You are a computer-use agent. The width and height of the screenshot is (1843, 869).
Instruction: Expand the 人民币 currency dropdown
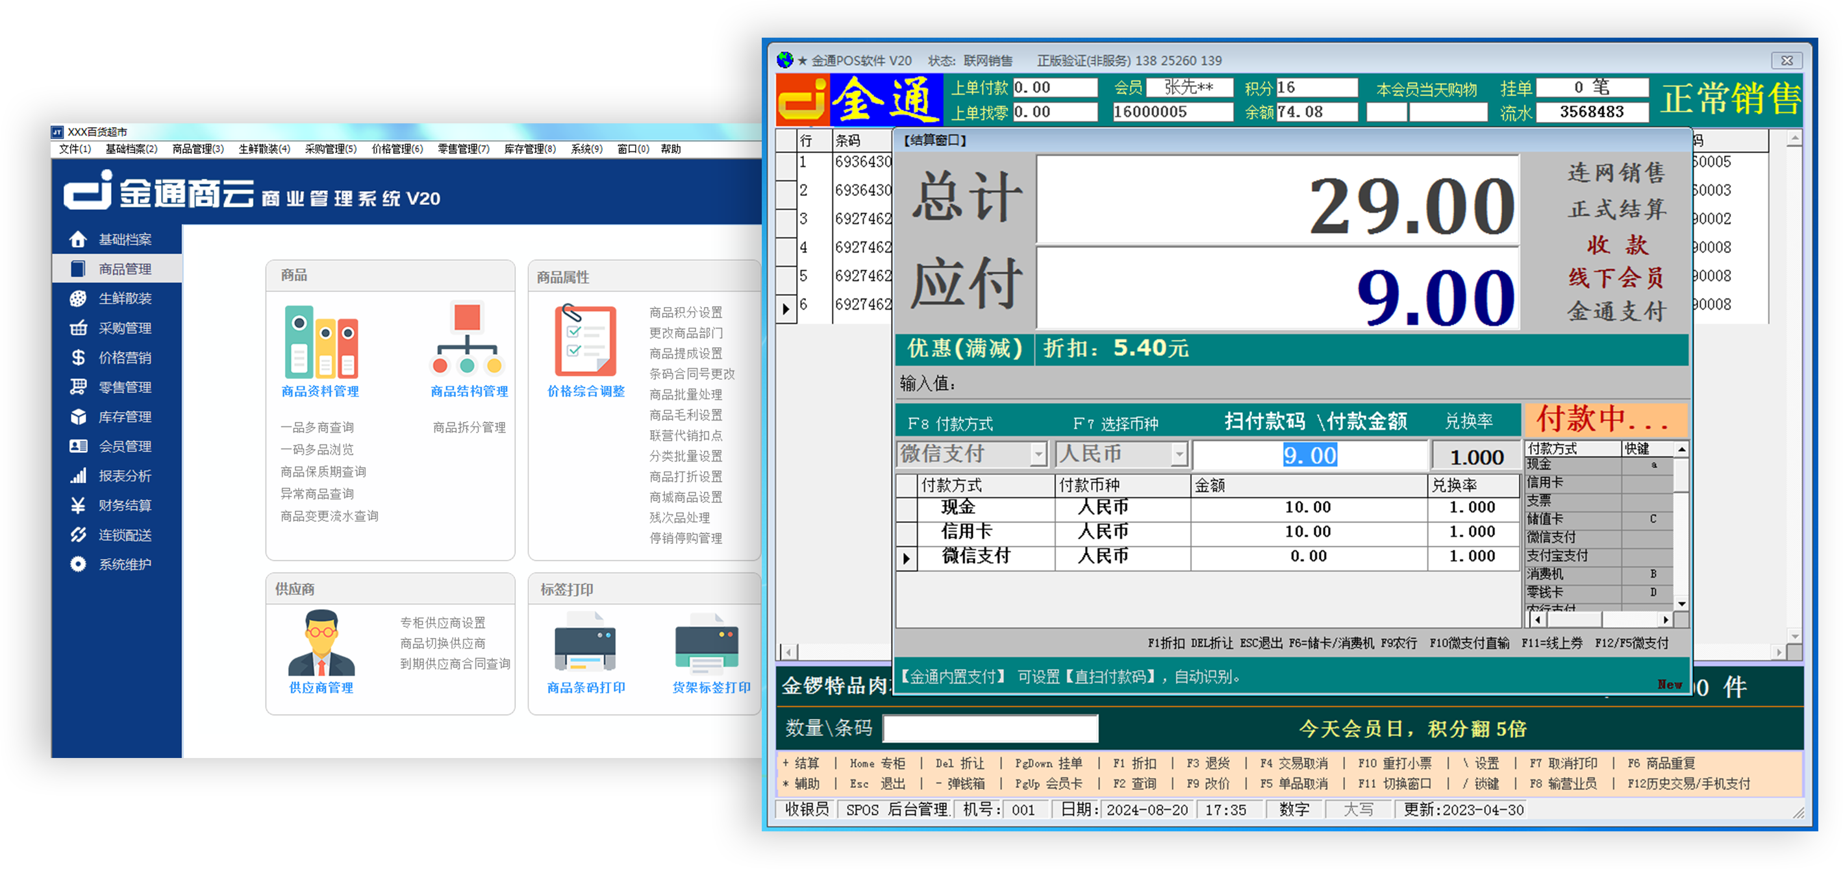1179,454
